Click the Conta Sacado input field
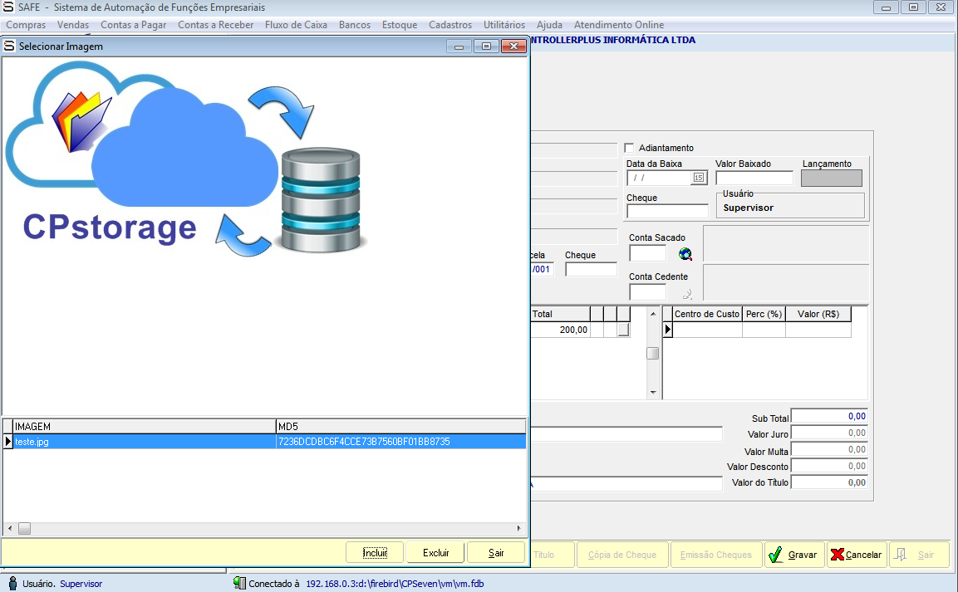 pos(647,253)
